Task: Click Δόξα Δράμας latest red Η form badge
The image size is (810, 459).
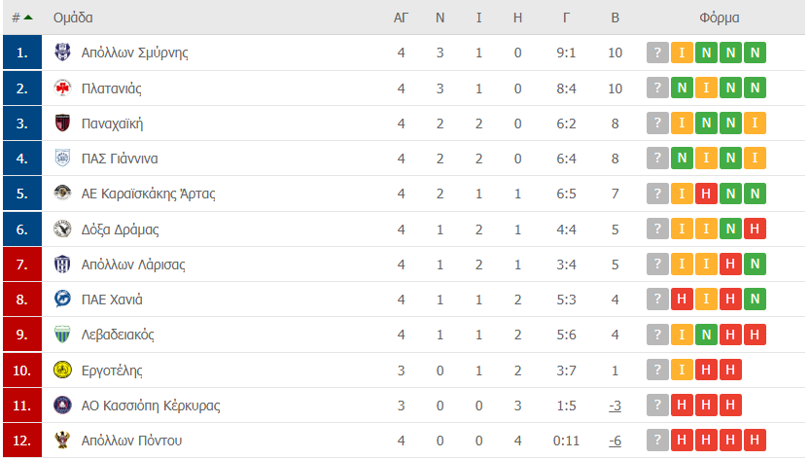Action: point(753,229)
